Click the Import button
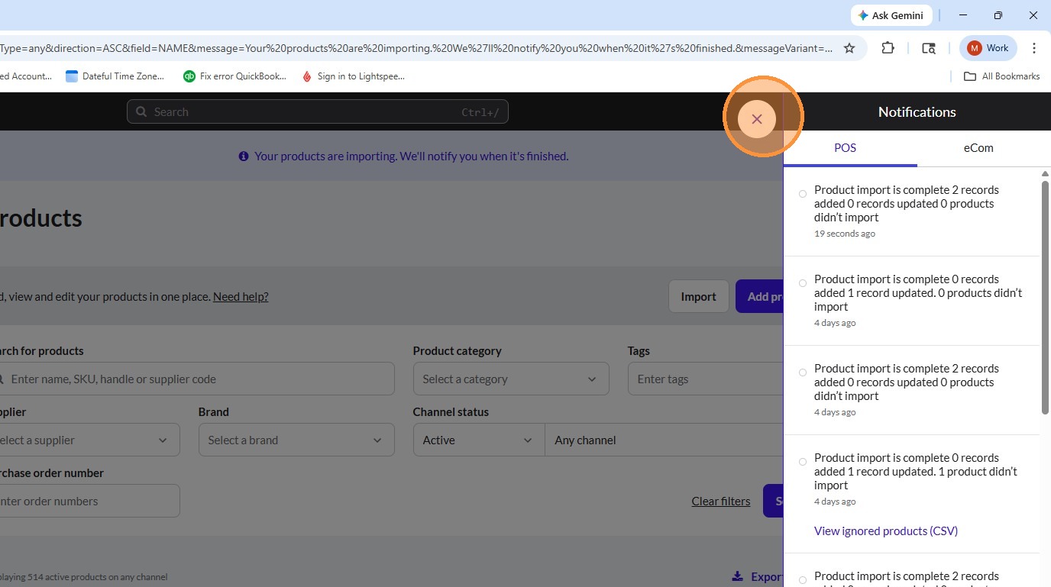The height and width of the screenshot is (587, 1051). tap(698, 297)
